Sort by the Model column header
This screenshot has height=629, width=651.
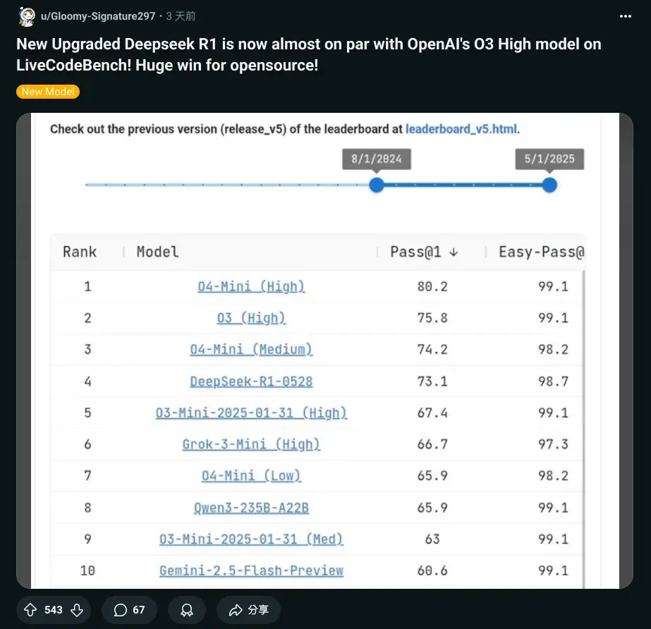[158, 252]
